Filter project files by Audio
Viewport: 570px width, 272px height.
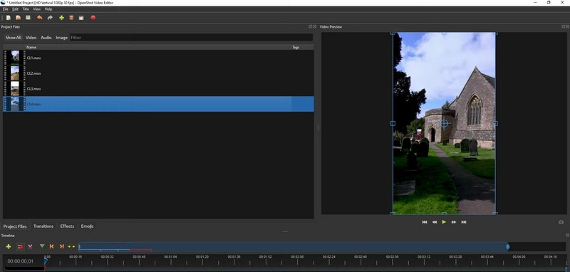(x=46, y=38)
